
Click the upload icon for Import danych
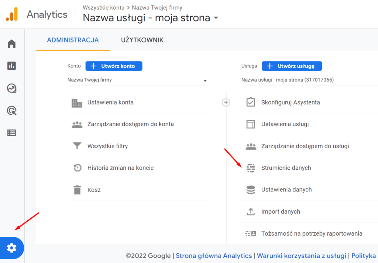point(251,212)
